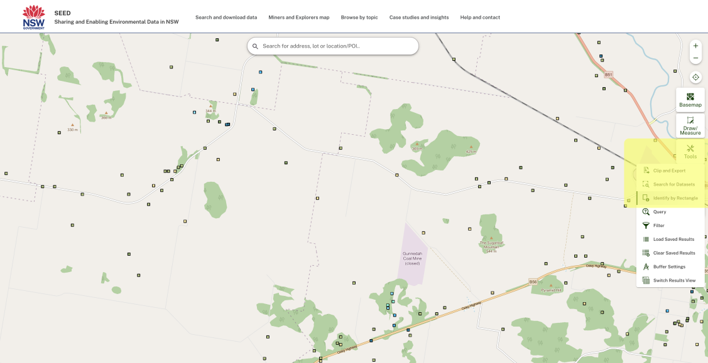This screenshot has width=708, height=363.
Task: Click the locate-me crosshair icon
Action: pyautogui.click(x=695, y=78)
